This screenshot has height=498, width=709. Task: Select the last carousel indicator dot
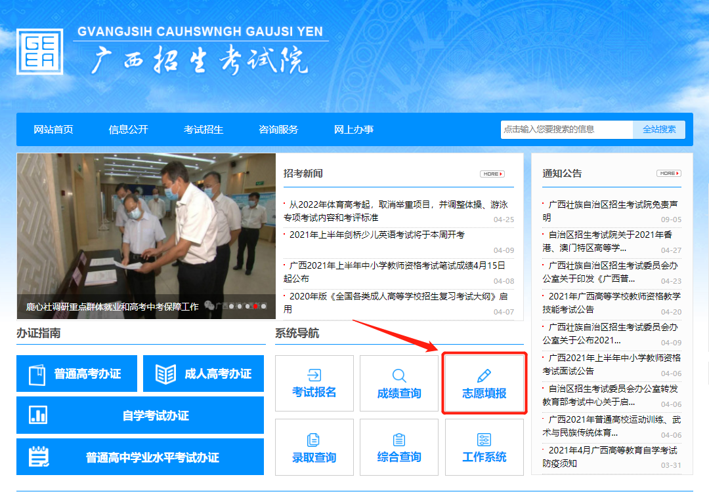pyautogui.click(x=264, y=307)
